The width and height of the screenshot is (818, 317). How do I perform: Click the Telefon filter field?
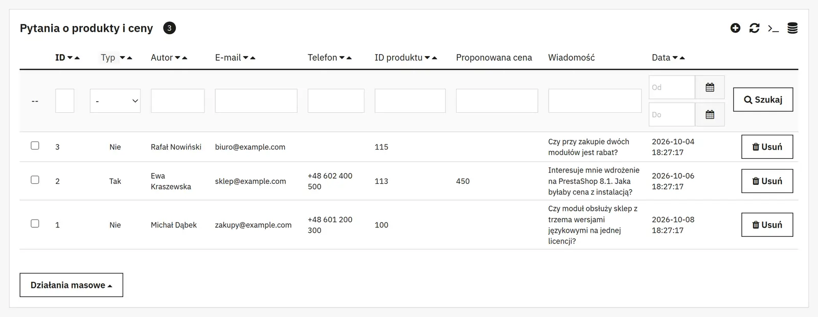[336, 101]
